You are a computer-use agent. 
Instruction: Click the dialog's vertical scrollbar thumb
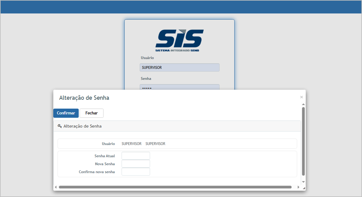coord(303,141)
